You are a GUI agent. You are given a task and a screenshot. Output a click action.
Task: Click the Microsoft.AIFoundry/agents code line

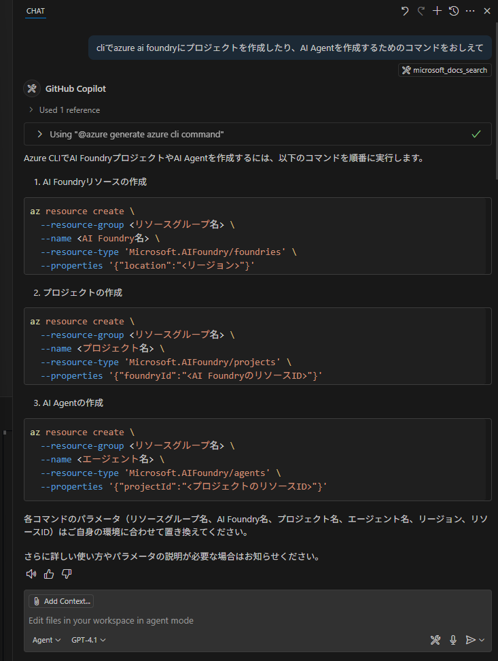click(x=160, y=473)
